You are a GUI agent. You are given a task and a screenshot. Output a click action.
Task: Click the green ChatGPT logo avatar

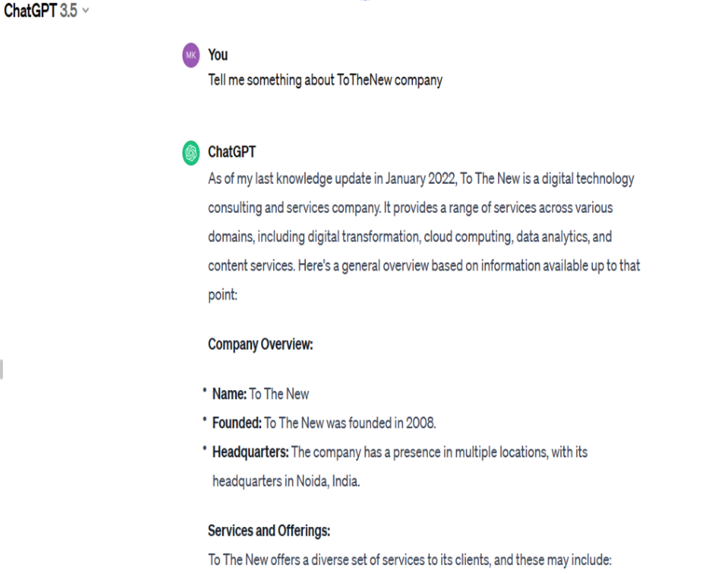click(191, 152)
